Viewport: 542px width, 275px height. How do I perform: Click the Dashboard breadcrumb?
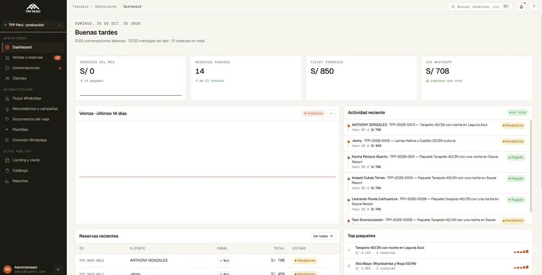click(x=132, y=6)
